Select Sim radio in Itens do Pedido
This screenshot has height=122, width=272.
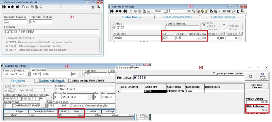[x=5, y=88]
